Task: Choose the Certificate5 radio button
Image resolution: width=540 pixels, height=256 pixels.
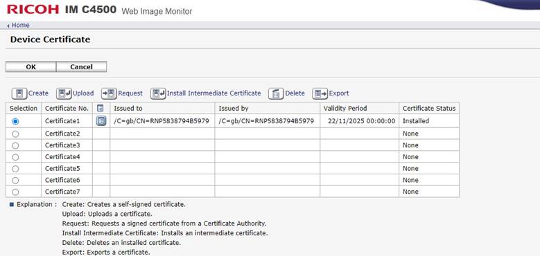Action: click(x=15, y=169)
